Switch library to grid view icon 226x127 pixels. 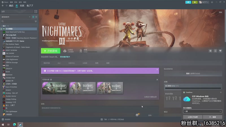[36, 11]
